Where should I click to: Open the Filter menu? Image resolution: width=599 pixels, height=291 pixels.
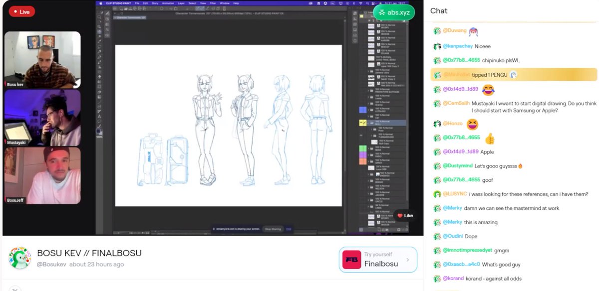tap(212, 2)
